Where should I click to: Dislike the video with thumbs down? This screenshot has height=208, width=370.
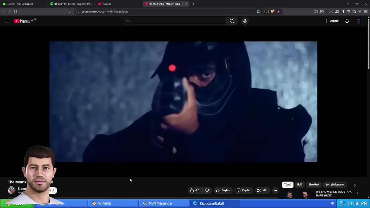[x=207, y=190]
